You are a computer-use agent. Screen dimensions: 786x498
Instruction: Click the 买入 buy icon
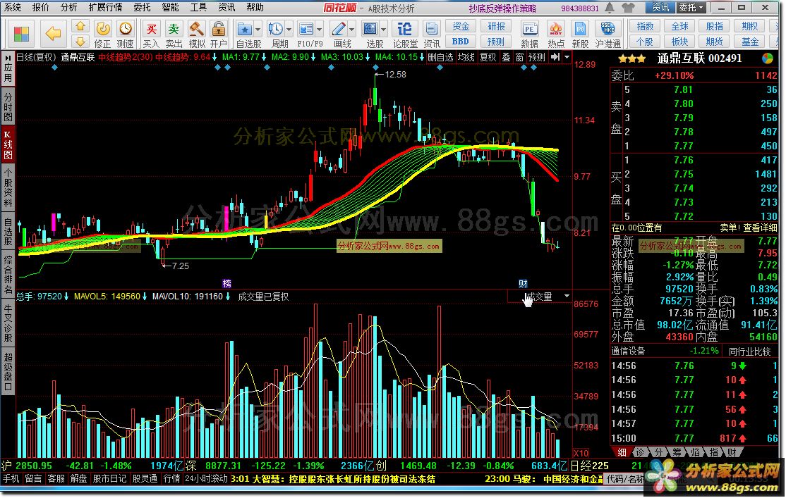[x=151, y=34]
